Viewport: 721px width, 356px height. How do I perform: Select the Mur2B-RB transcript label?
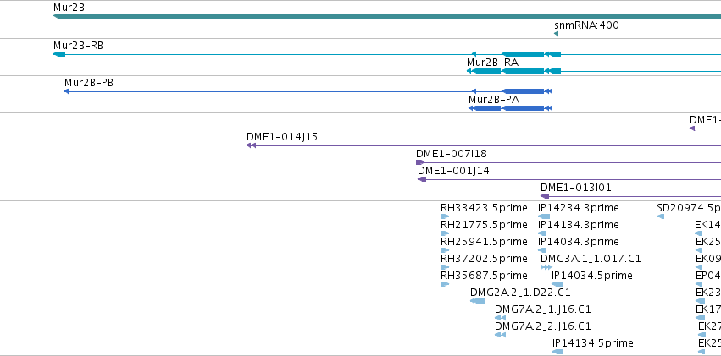(x=78, y=46)
